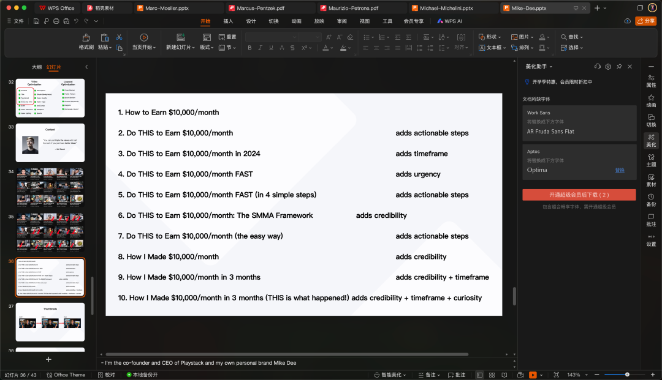Click the cloud upload icon near Share
Viewport: 662px width, 380px height.
pos(628,21)
